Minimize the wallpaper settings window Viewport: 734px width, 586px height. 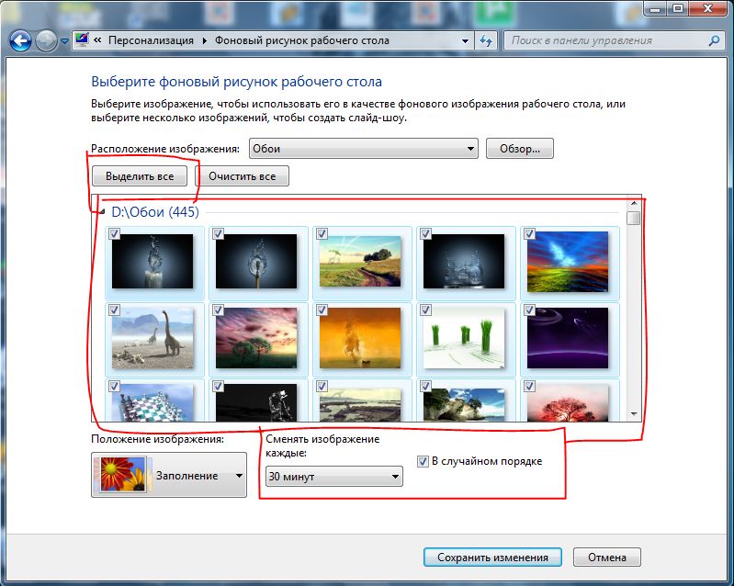tap(655, 8)
